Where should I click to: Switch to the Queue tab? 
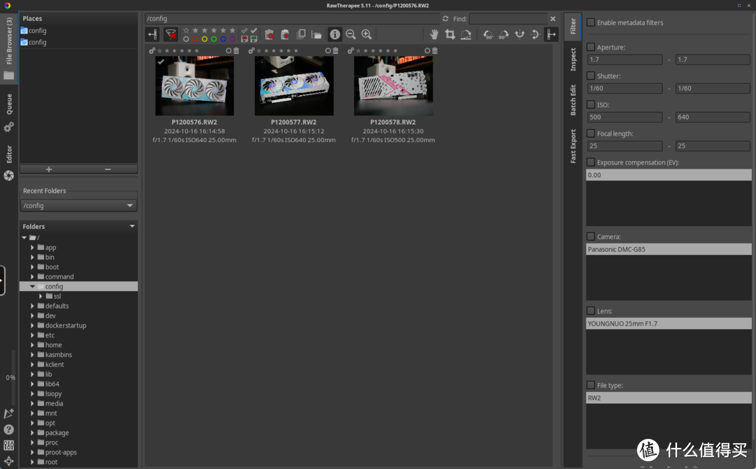coord(9,105)
